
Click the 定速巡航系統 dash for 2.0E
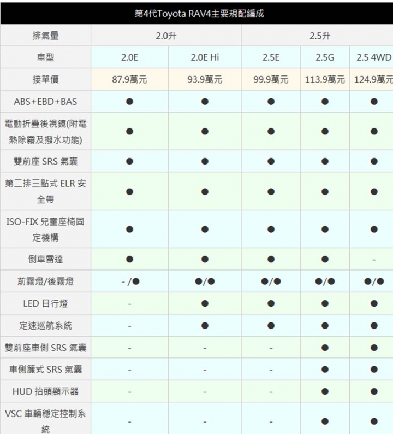click(x=129, y=326)
